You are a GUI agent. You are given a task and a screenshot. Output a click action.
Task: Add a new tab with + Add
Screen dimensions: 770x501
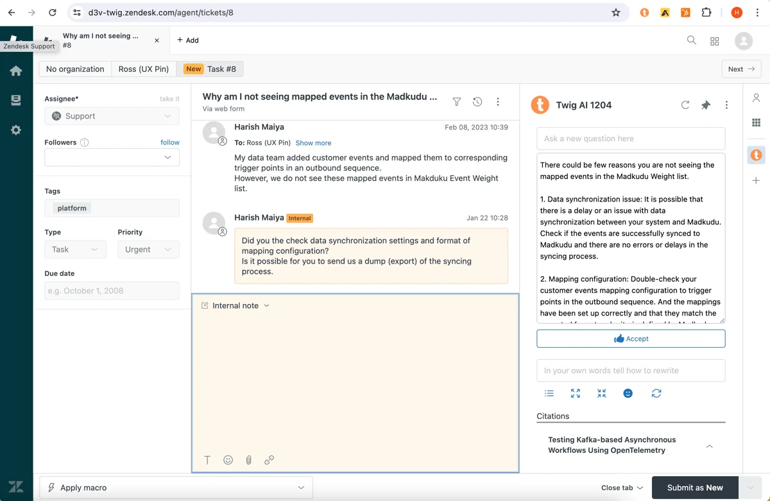click(x=188, y=40)
